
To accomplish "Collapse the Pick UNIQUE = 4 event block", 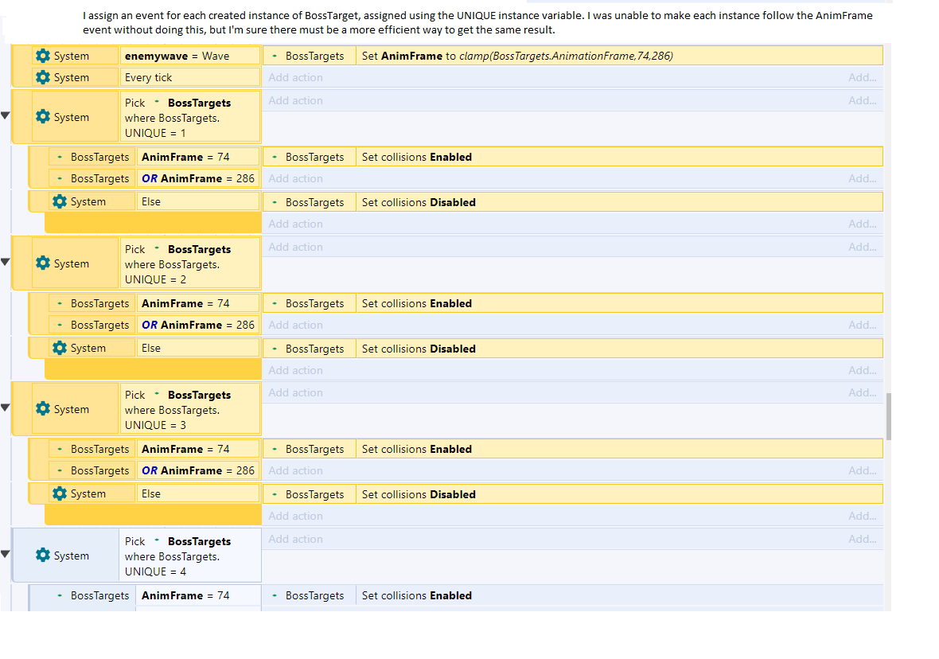I will pos(6,554).
